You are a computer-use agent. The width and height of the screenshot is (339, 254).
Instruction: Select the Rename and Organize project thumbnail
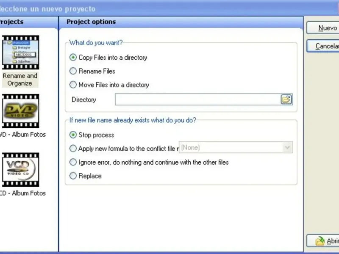click(x=20, y=52)
